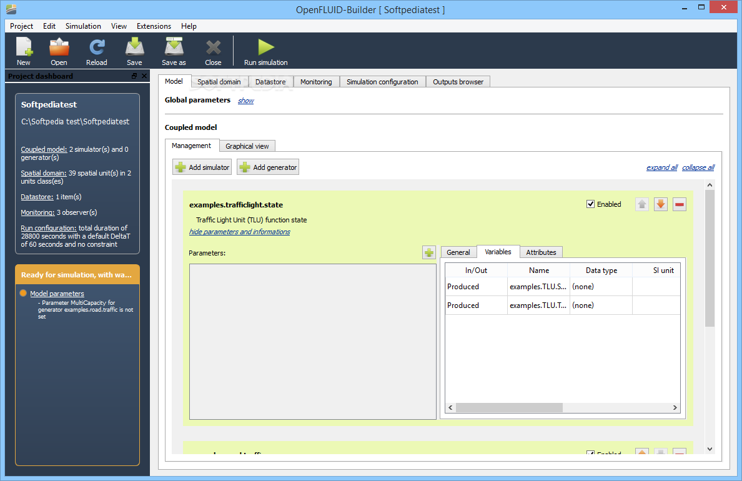Open the View menu
The image size is (742, 481).
pyautogui.click(x=119, y=26)
